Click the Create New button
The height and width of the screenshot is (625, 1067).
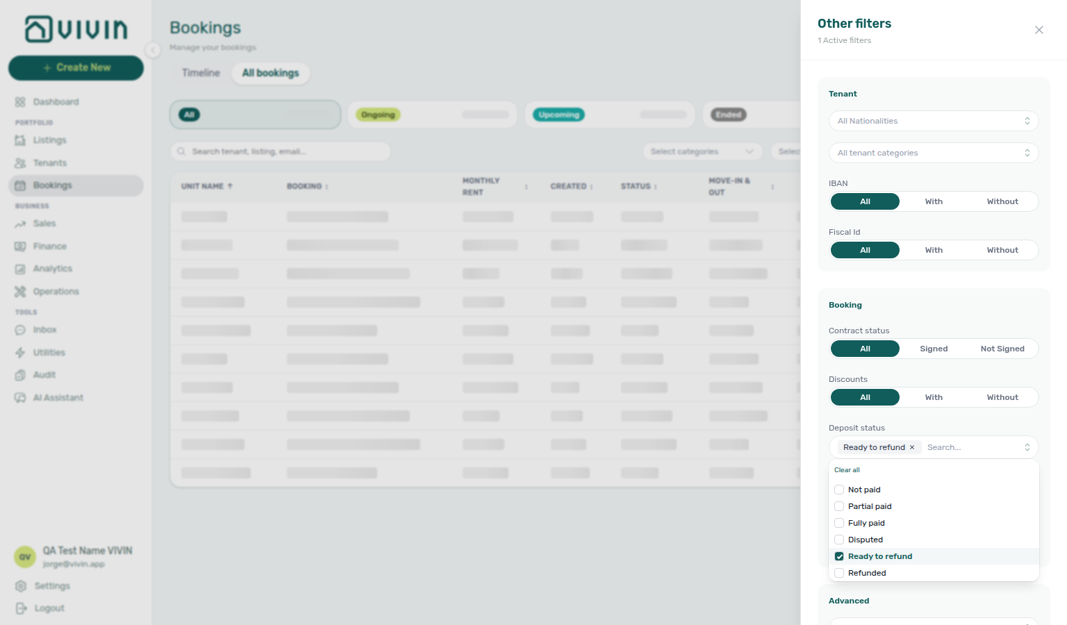(x=76, y=67)
